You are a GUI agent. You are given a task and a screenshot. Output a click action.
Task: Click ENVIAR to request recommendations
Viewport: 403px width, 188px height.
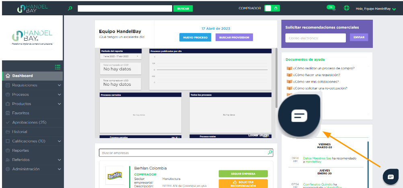point(359,37)
